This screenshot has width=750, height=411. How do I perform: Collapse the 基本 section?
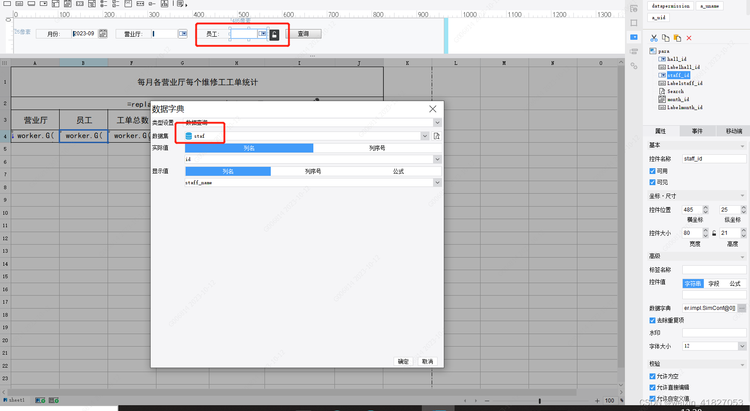[742, 146]
